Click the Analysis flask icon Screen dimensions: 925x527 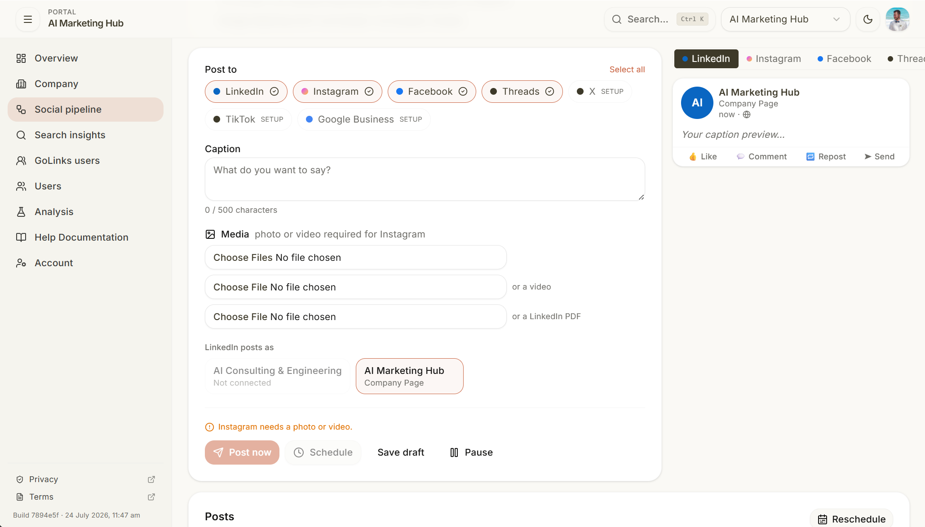click(21, 212)
